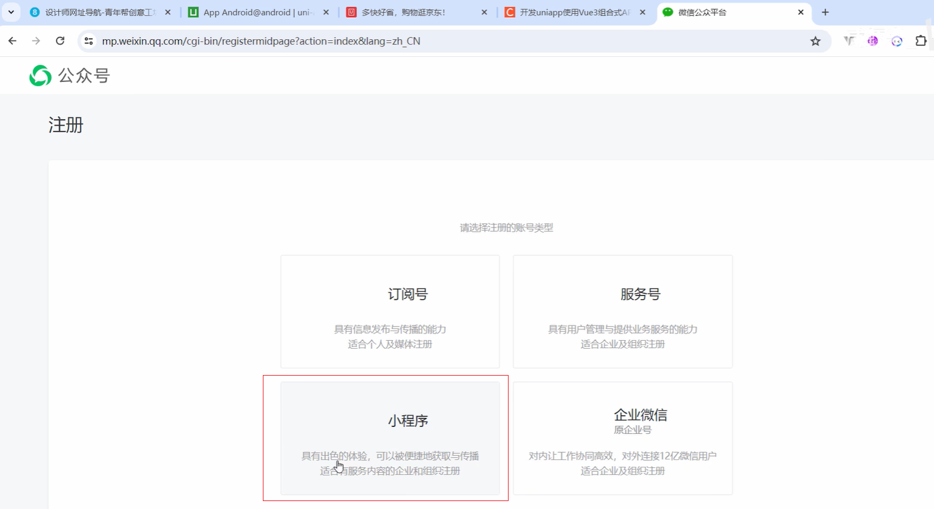Screen dimensions: 934x509
Task: Choose the 订阅号 account type card
Action: tap(390, 311)
